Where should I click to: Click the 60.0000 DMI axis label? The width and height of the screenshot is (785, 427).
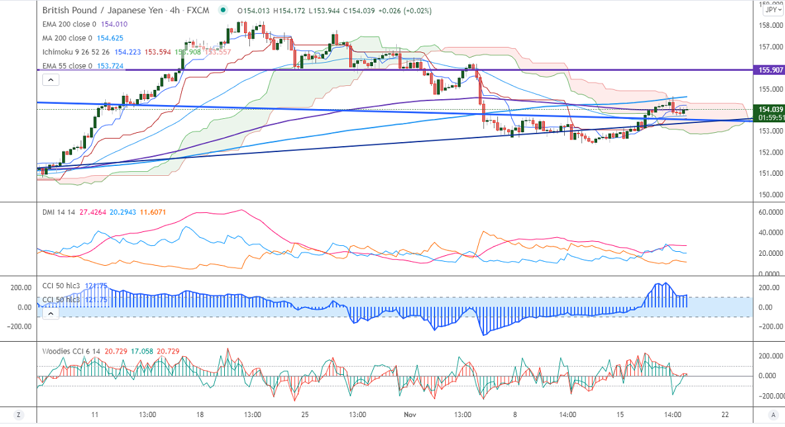coord(770,212)
